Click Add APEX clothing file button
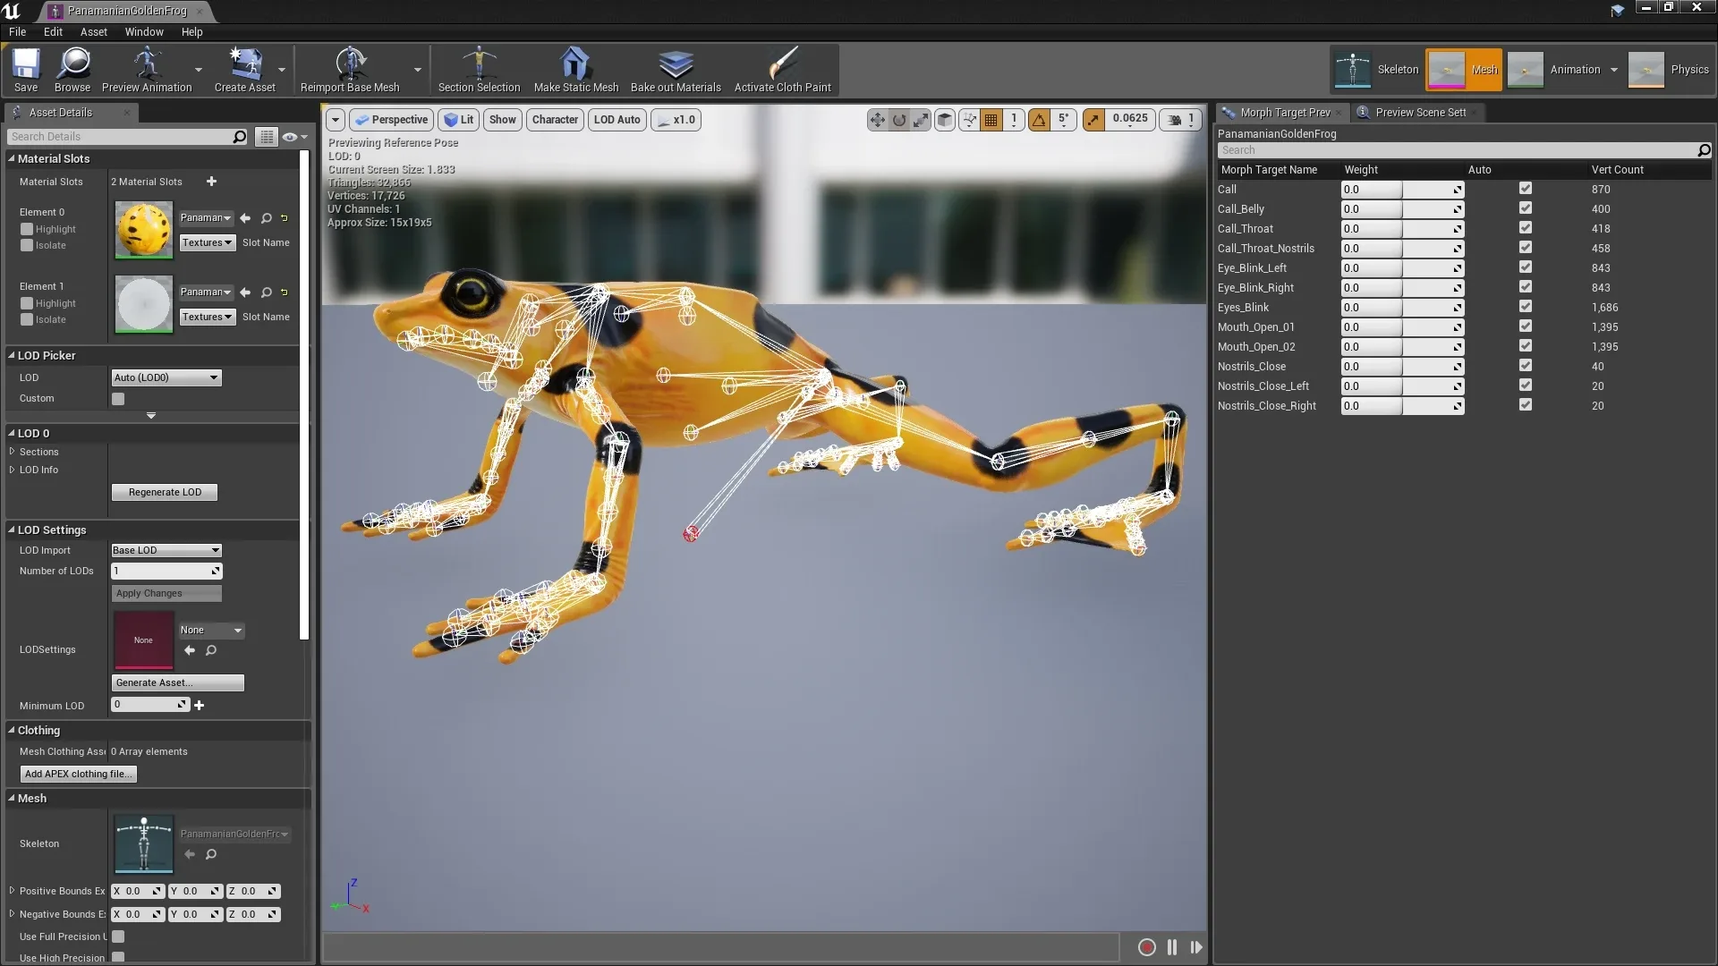The image size is (1718, 966). [x=79, y=775]
